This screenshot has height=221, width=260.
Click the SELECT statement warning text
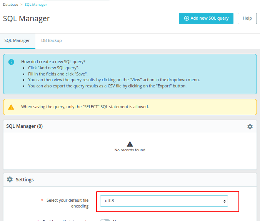click(x=85, y=107)
